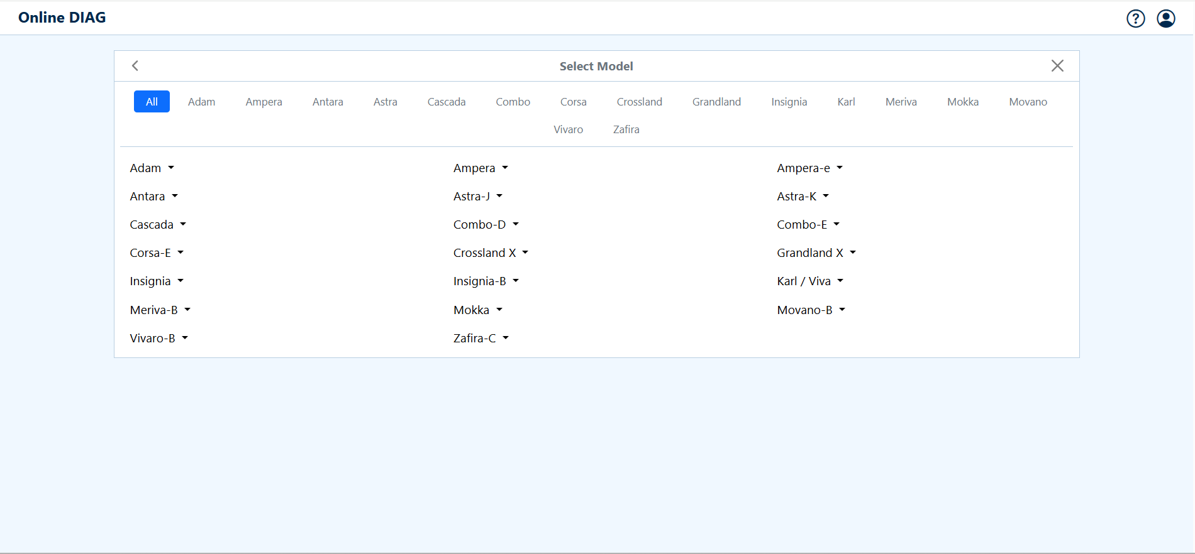This screenshot has width=1195, height=554.
Task: Open the Grandland X model dropdown
Action: [816, 253]
